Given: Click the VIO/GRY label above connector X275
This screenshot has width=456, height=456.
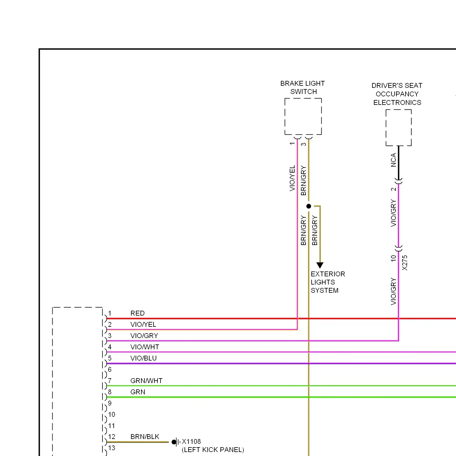Looking at the screenshot, I should tap(393, 213).
